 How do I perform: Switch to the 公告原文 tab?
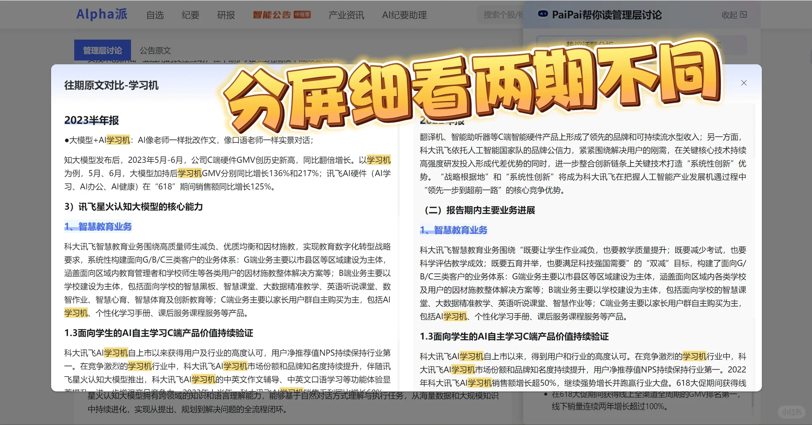click(155, 50)
